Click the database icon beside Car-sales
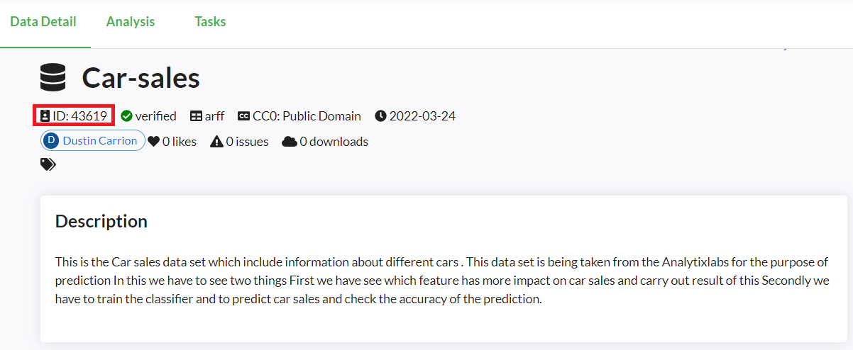 point(53,77)
